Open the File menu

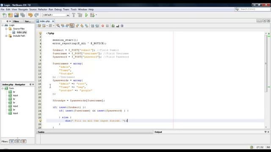(3, 9)
